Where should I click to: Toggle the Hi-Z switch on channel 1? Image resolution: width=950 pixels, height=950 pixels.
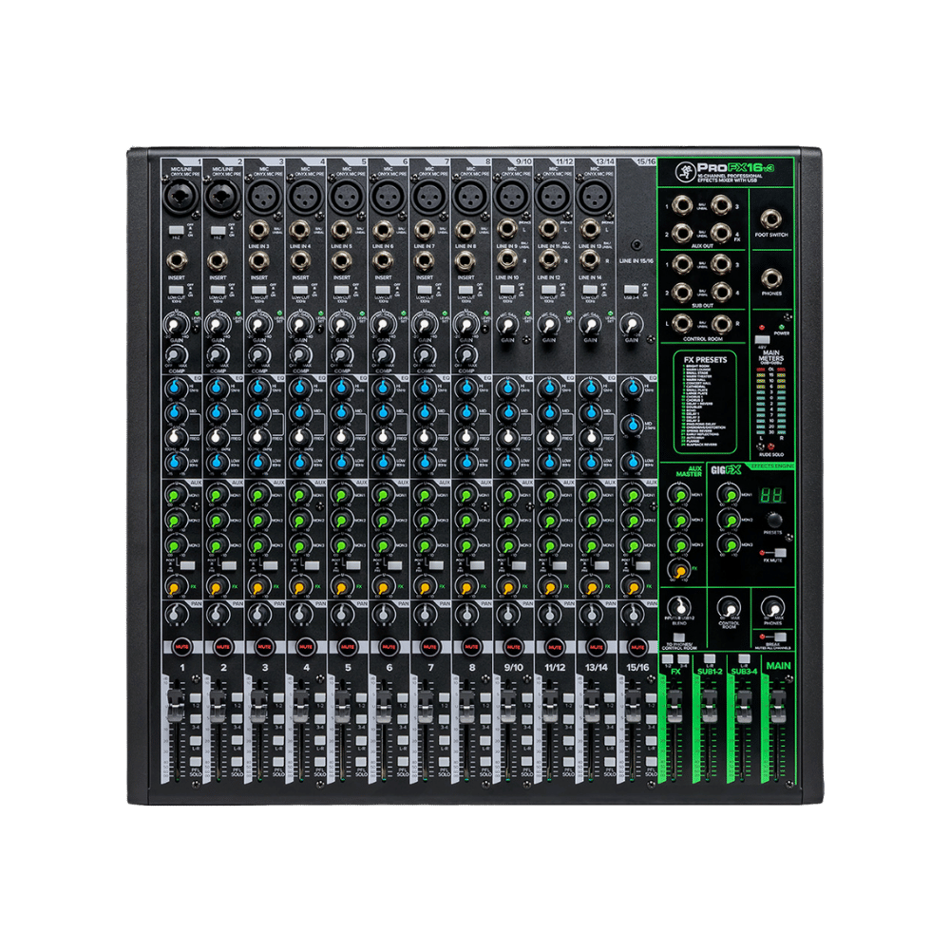(176, 230)
